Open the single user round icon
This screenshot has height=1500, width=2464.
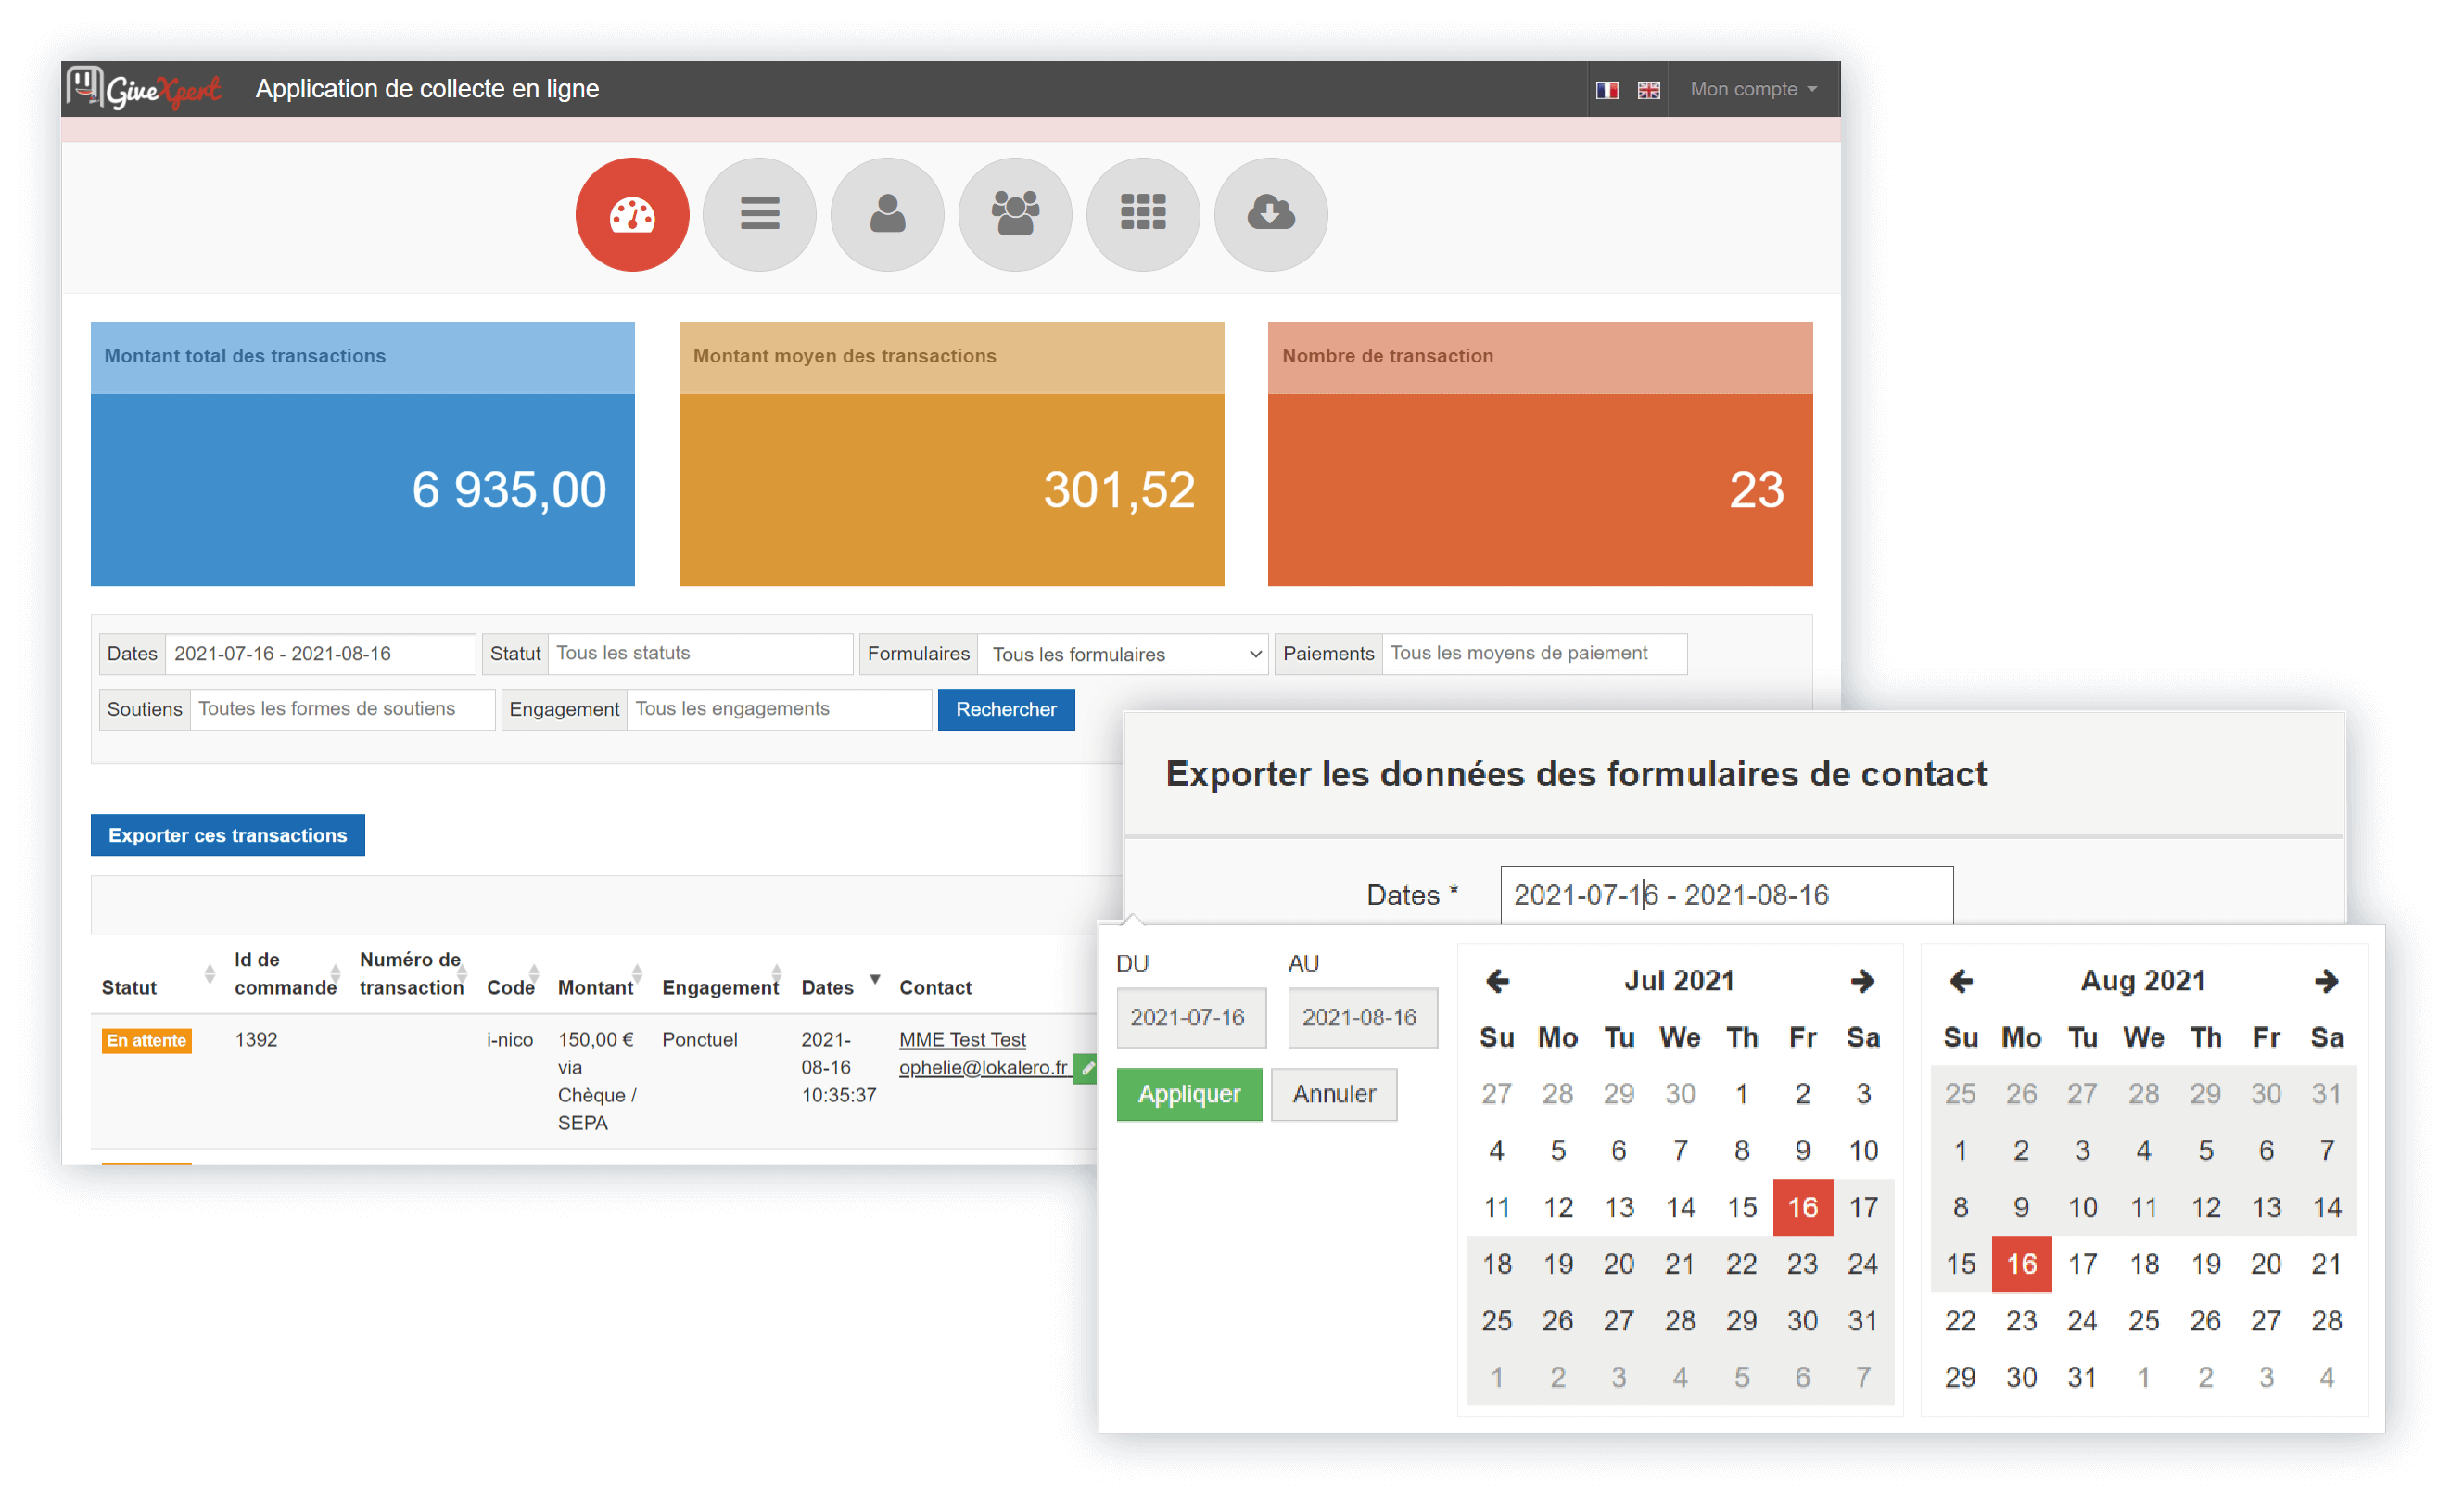pos(887,214)
